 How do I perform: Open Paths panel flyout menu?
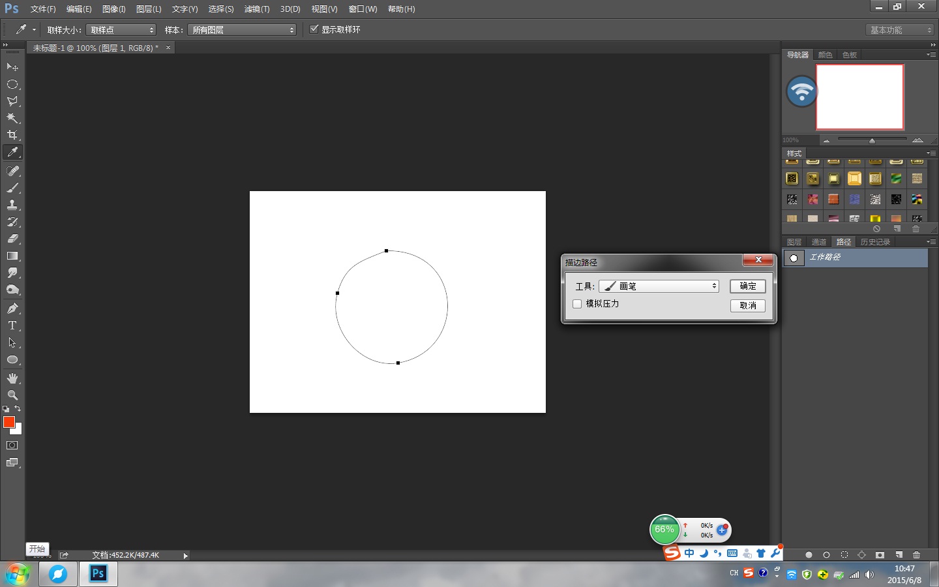(x=931, y=242)
